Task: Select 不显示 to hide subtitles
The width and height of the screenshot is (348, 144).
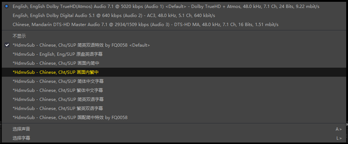Action: (174, 36)
